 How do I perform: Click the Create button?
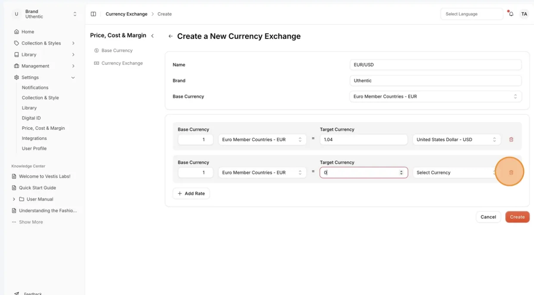[x=517, y=217]
